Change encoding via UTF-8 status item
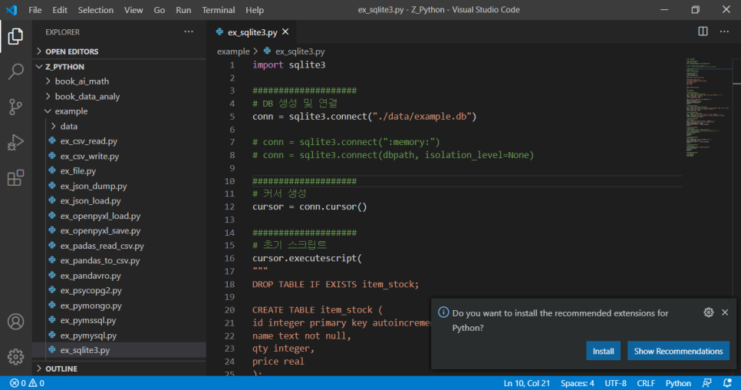Viewport: 741px width, 390px height. 615,383
